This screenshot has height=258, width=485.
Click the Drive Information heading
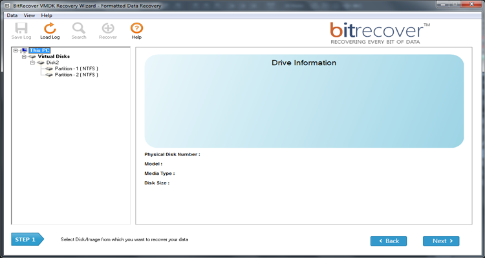click(304, 63)
